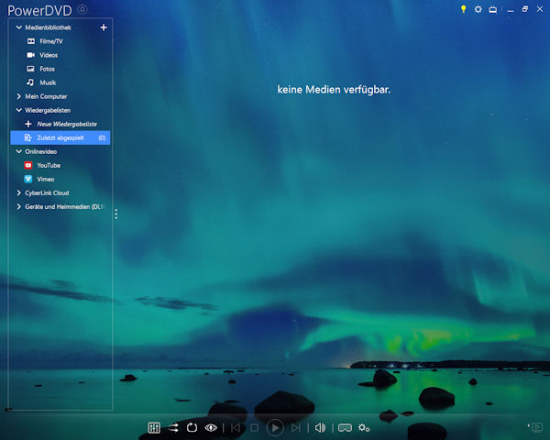Collapse the Medienbibliothek section
Image resolution: width=550 pixels, height=440 pixels.
pos(19,27)
